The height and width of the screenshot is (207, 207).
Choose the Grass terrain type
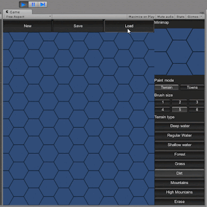click(x=180, y=164)
